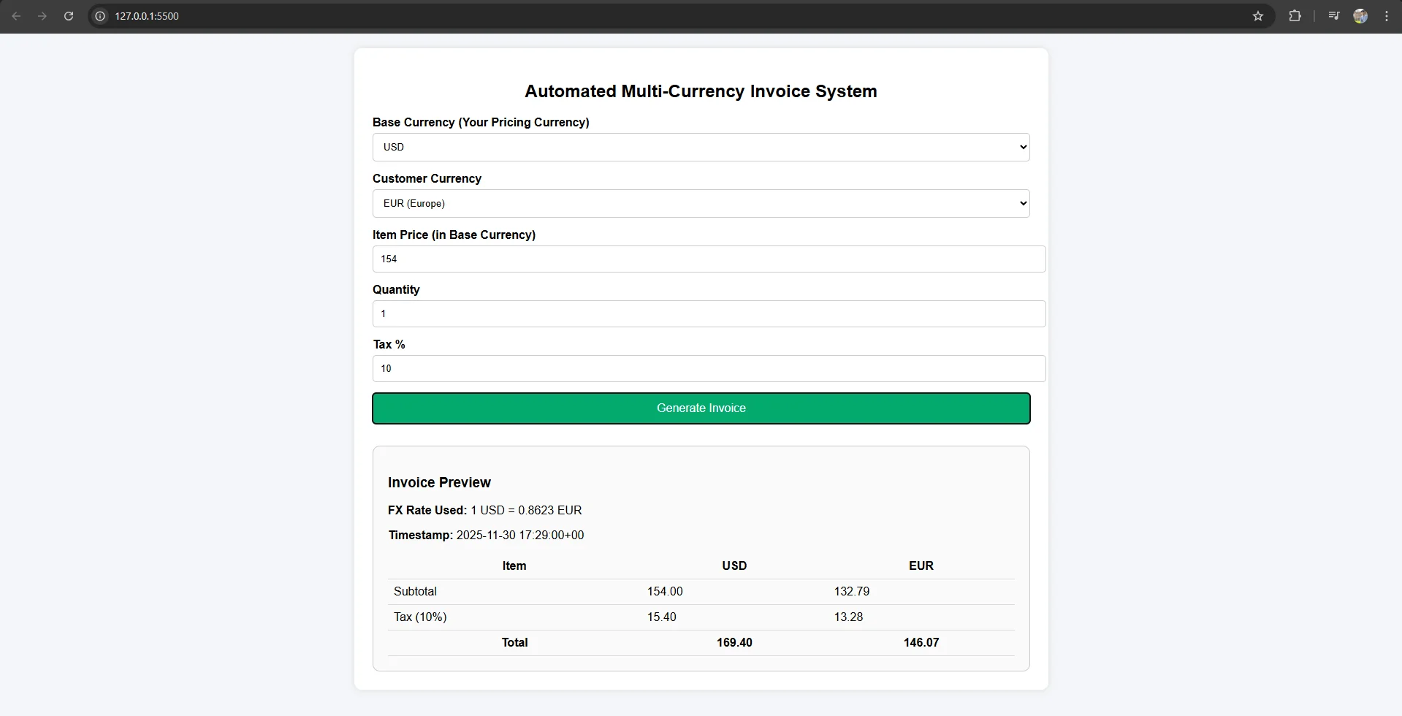Image resolution: width=1402 pixels, height=716 pixels.
Task: Click the EUR total 146.07 cell
Action: pos(921,643)
